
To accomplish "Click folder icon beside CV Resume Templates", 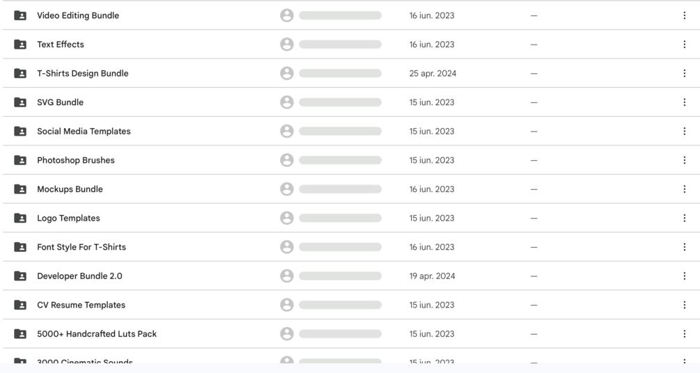I will click(20, 305).
